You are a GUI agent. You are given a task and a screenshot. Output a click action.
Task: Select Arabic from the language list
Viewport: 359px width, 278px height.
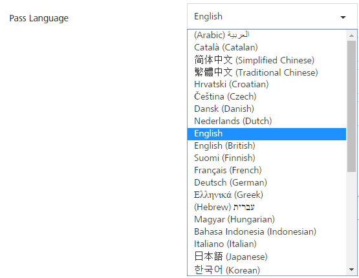267,35
